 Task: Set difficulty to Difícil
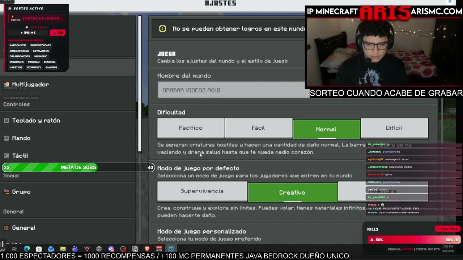tap(394, 128)
